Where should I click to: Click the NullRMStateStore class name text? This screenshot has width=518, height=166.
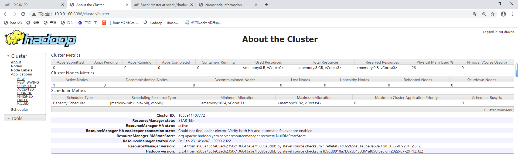(x=242, y=136)
